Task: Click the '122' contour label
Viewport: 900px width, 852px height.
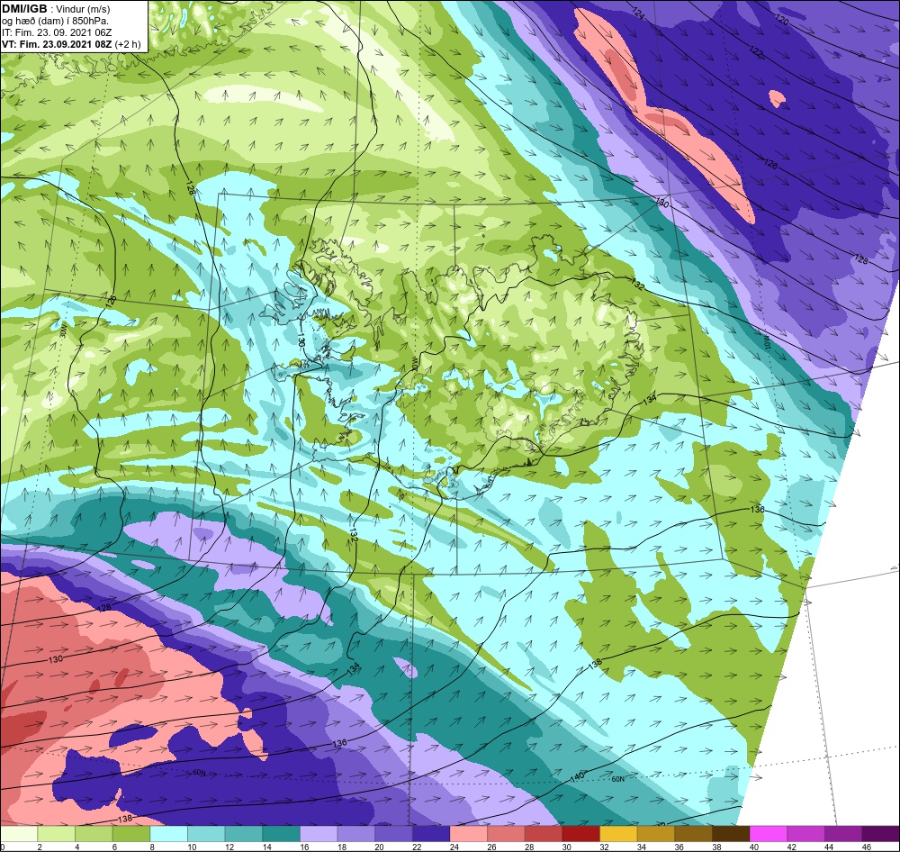Action: (757, 51)
